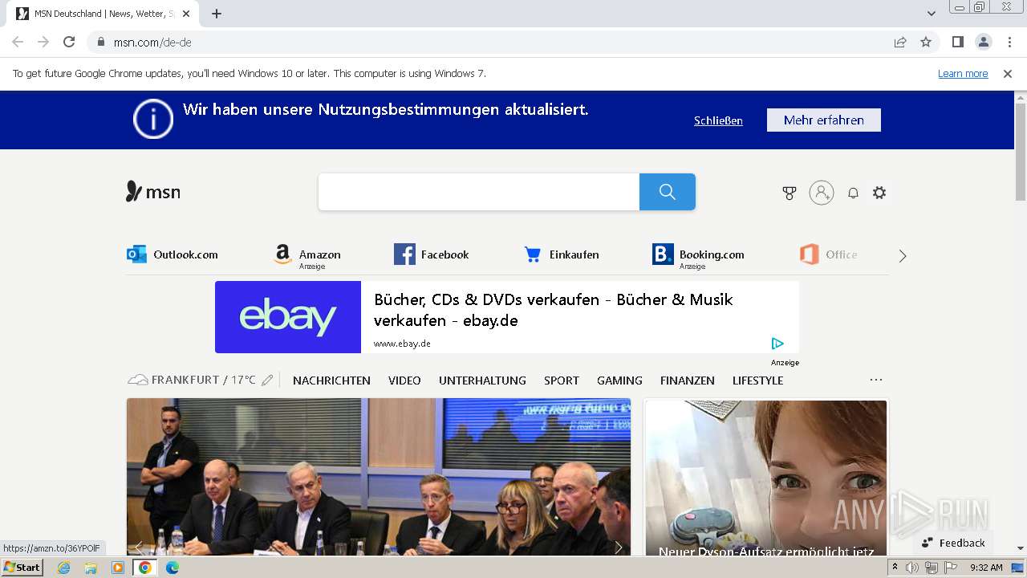Screen dimensions: 1027x578
Task: Open Office shortcut
Action: coord(828,254)
